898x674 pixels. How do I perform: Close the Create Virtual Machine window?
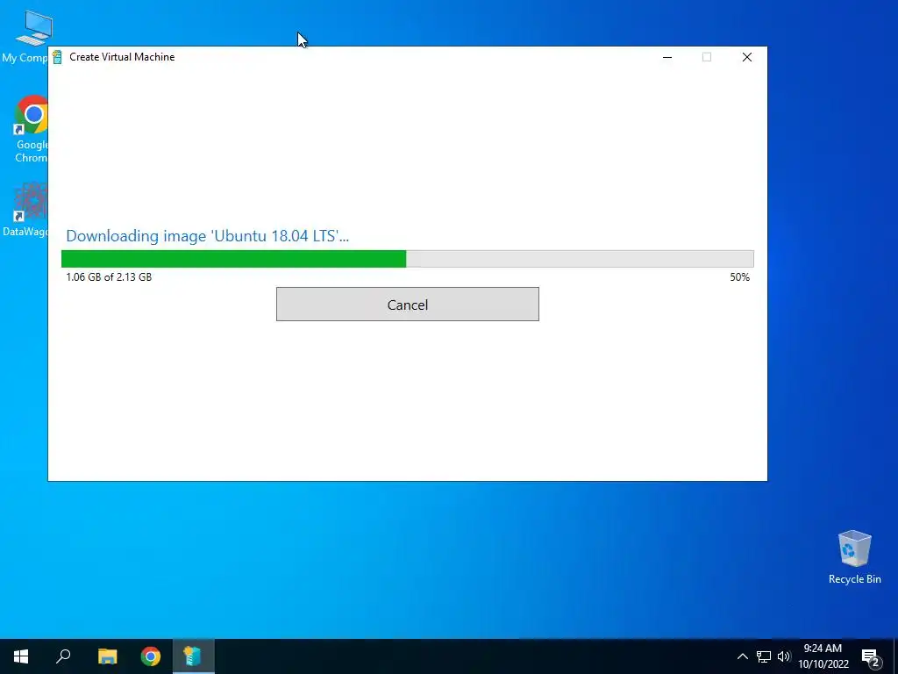pyautogui.click(x=747, y=57)
